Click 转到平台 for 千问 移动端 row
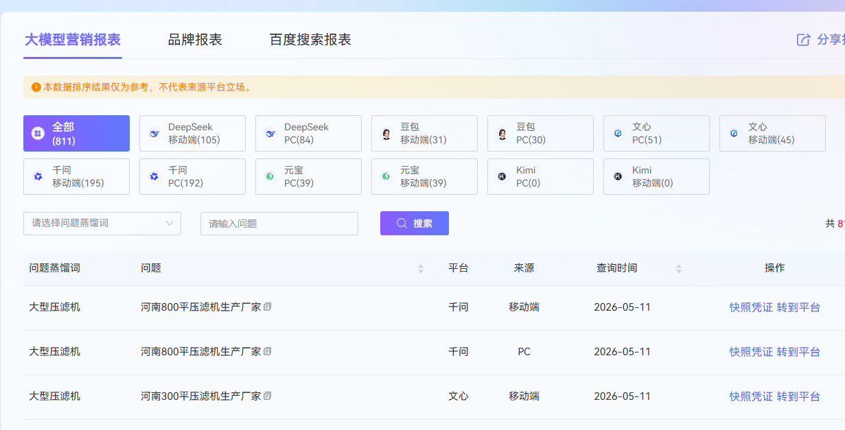This screenshot has height=430, width=845. pos(798,307)
